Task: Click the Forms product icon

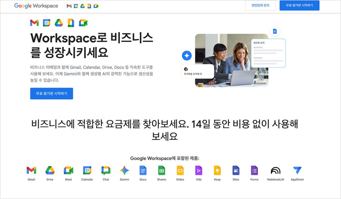Action: (x=254, y=170)
